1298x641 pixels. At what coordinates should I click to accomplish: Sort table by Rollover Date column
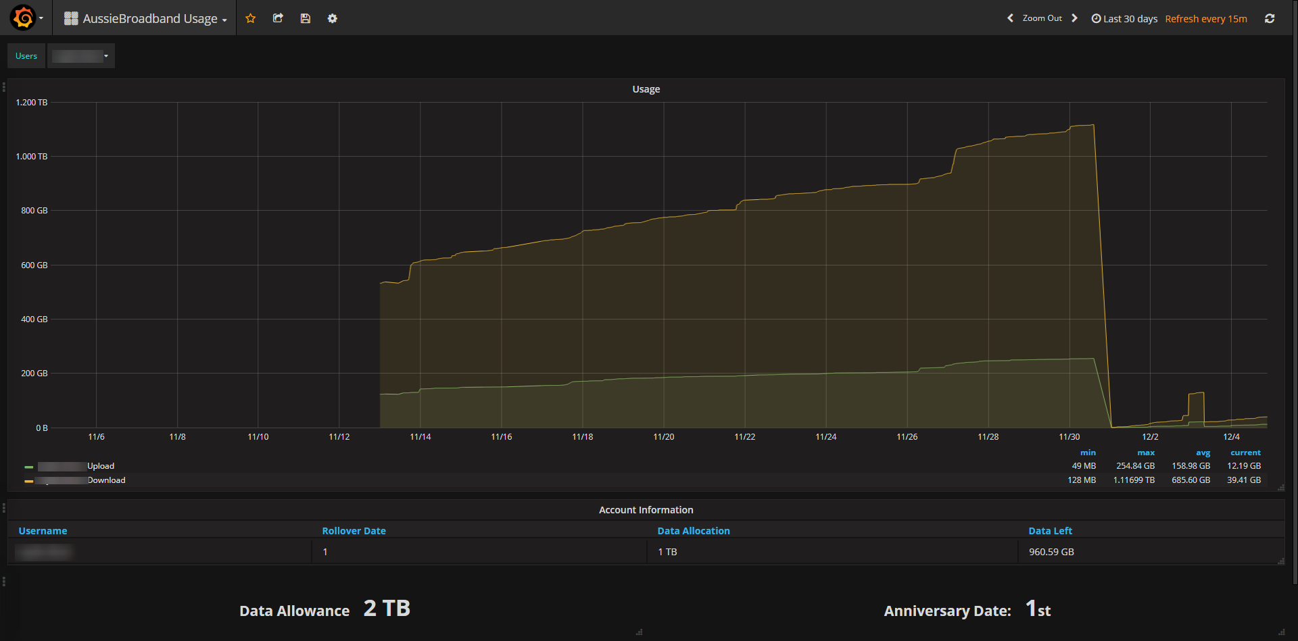coord(354,531)
